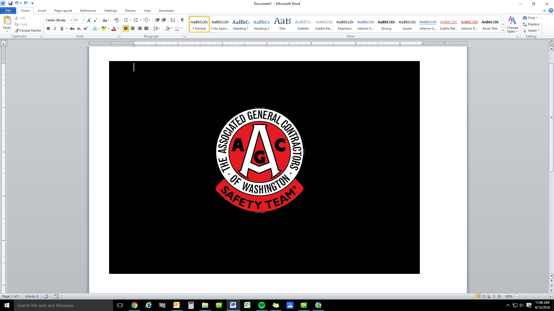Click the Paste clipboard icon
The width and height of the screenshot is (554, 311).
(7, 20)
